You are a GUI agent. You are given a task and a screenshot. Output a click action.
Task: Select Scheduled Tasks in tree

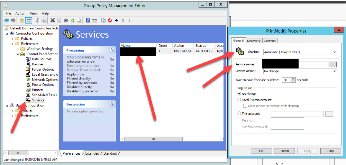[x=44, y=95]
